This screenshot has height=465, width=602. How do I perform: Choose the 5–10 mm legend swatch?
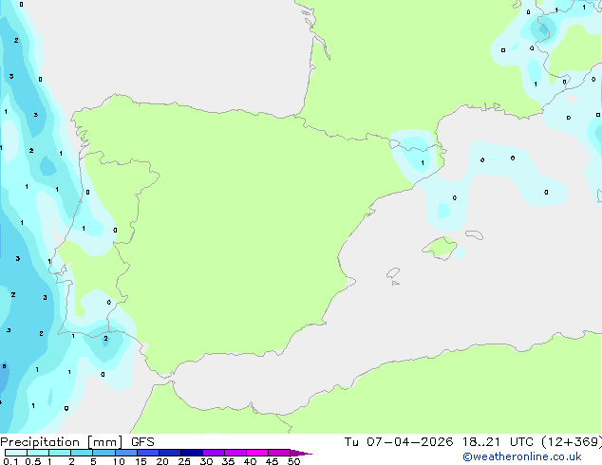click(103, 453)
